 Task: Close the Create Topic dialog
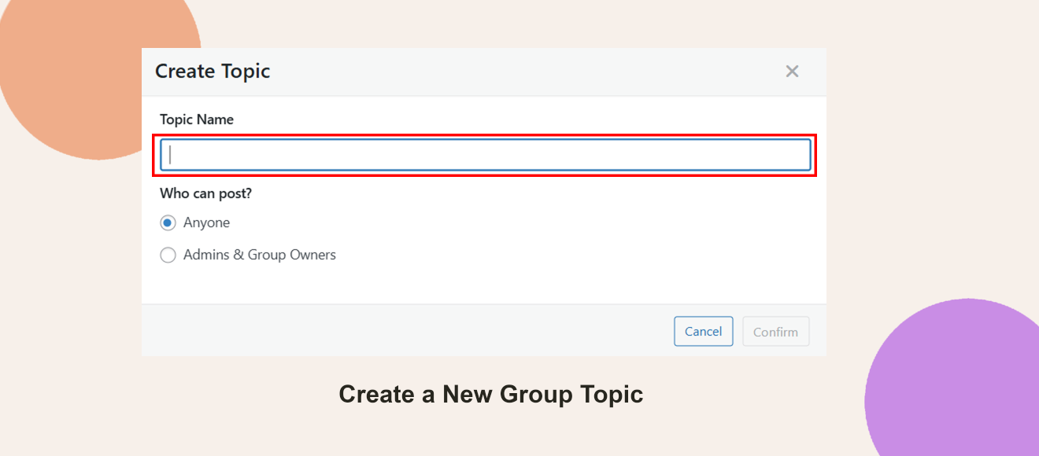tap(792, 72)
